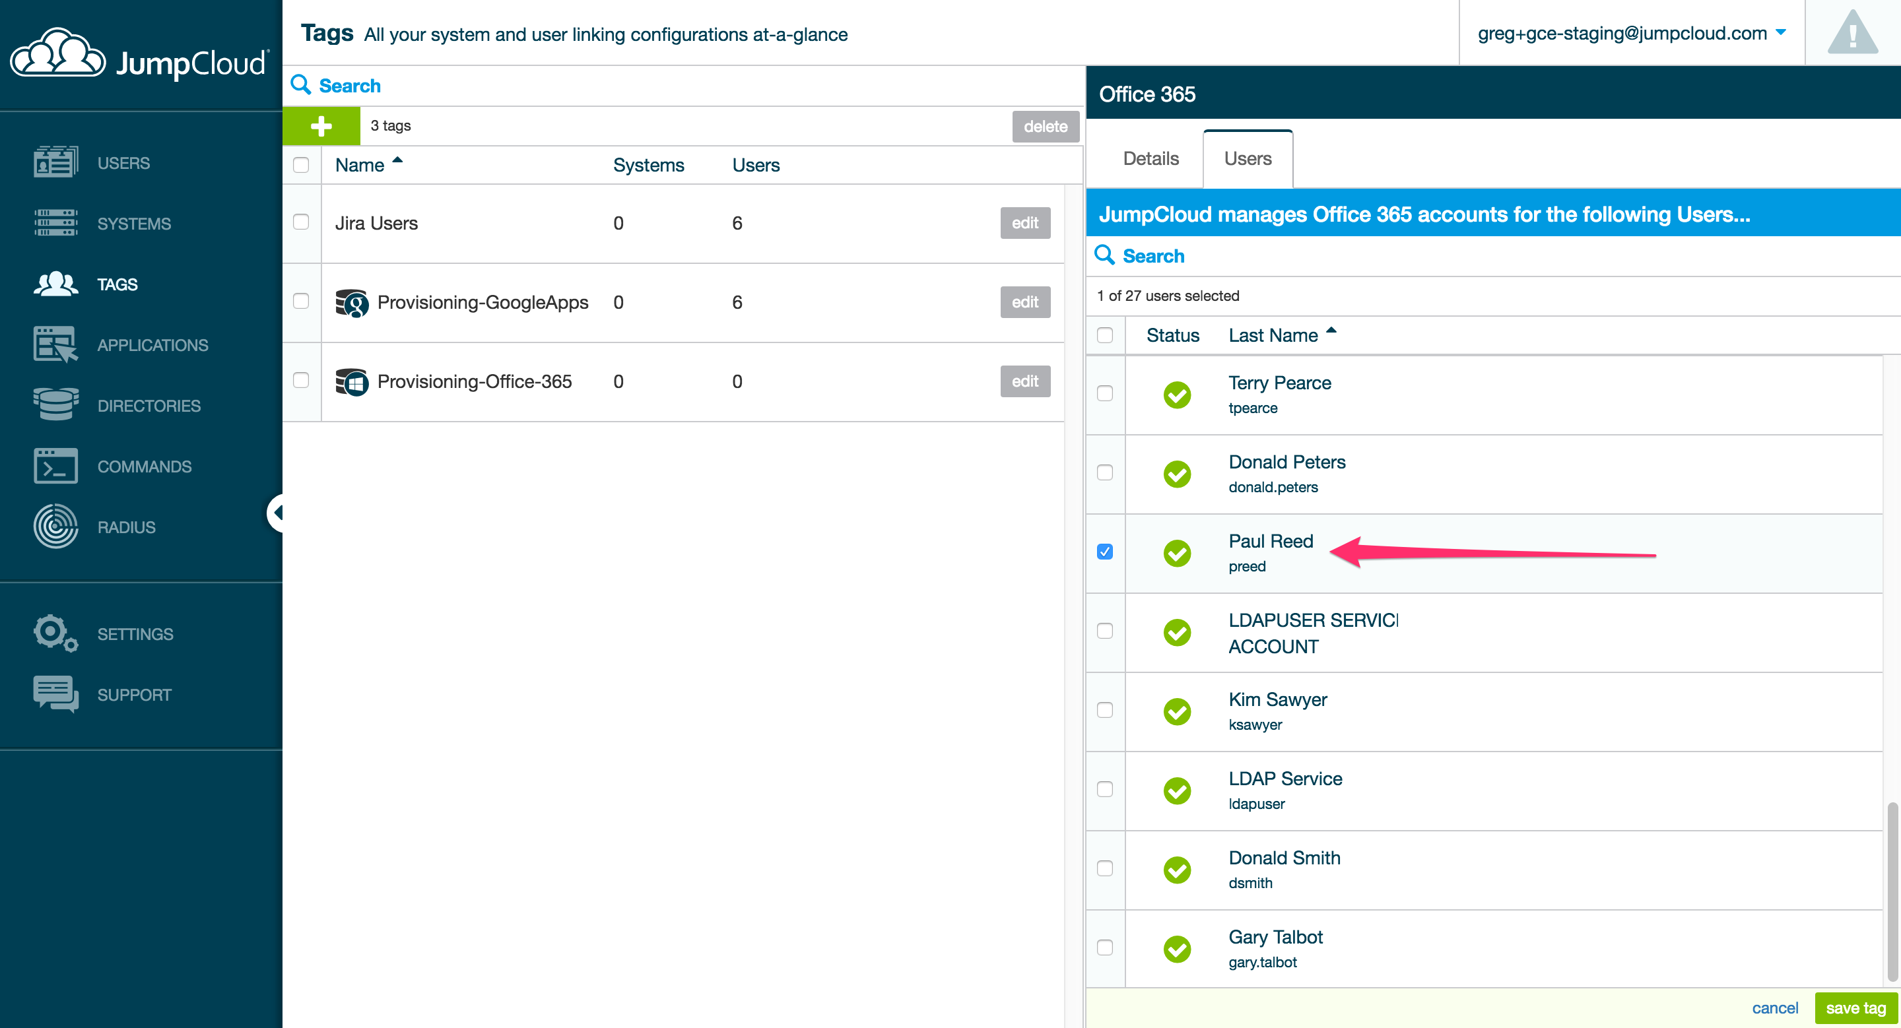Image resolution: width=1901 pixels, height=1028 pixels.
Task: Click Paul Reed's green status checkmark
Action: pos(1177,553)
